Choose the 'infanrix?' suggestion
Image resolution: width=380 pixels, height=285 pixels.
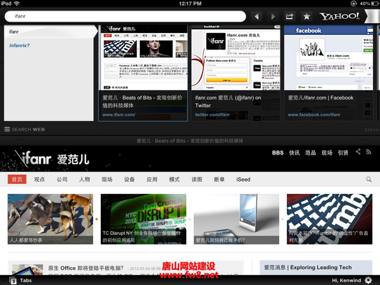click(x=20, y=46)
